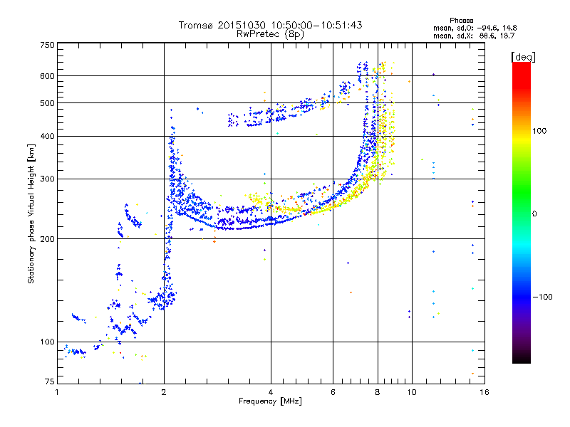Click the y-axis label '200'
Viewport: 570px width, 427px height.
48,239
